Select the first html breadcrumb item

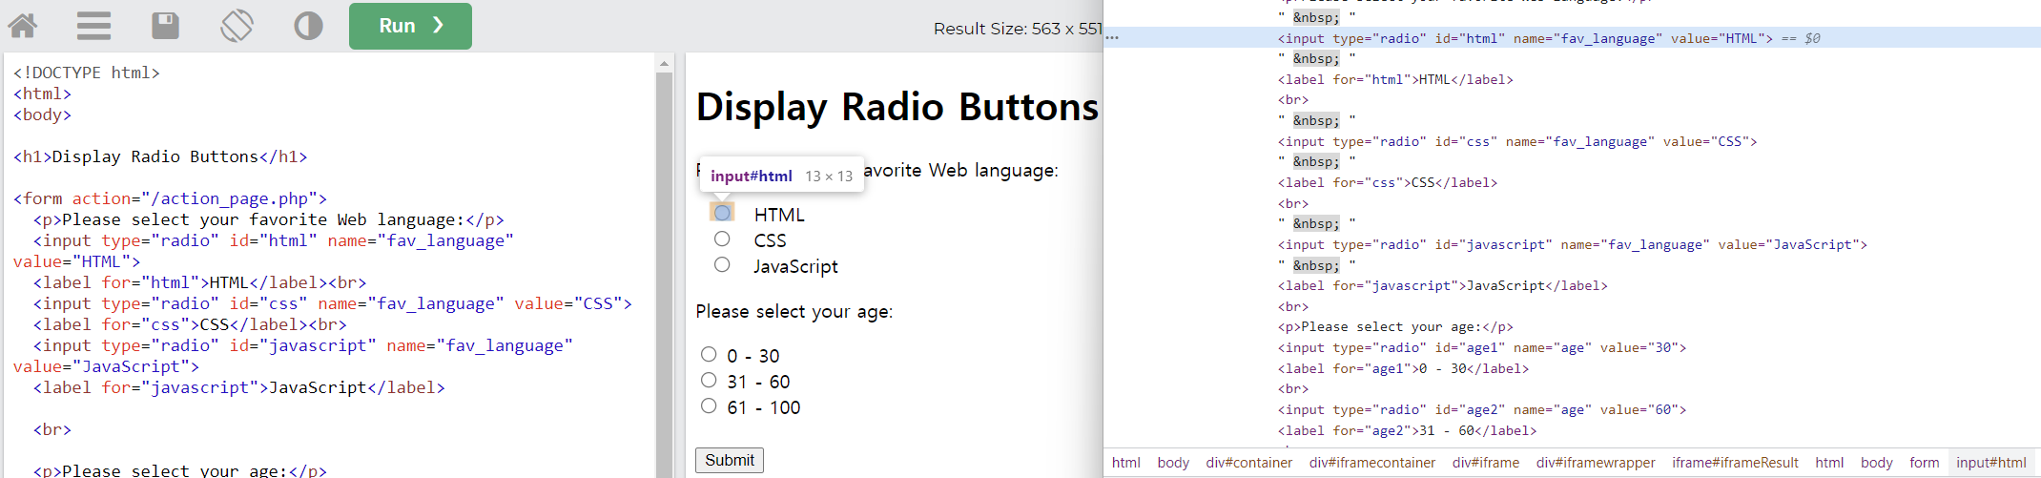point(1125,463)
